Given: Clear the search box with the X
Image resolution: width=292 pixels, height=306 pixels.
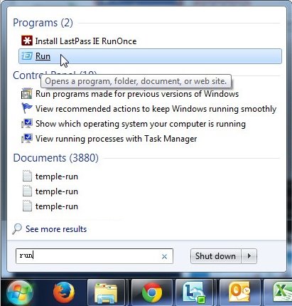Looking at the screenshot, I should point(164,256).
